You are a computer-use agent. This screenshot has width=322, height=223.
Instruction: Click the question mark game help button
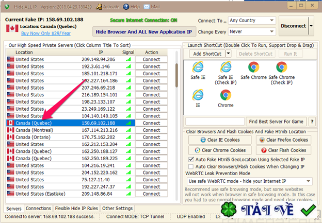pos(312,122)
